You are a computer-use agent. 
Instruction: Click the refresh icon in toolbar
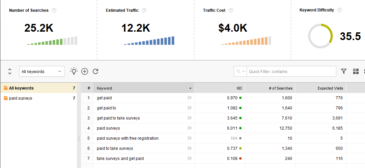point(95,71)
